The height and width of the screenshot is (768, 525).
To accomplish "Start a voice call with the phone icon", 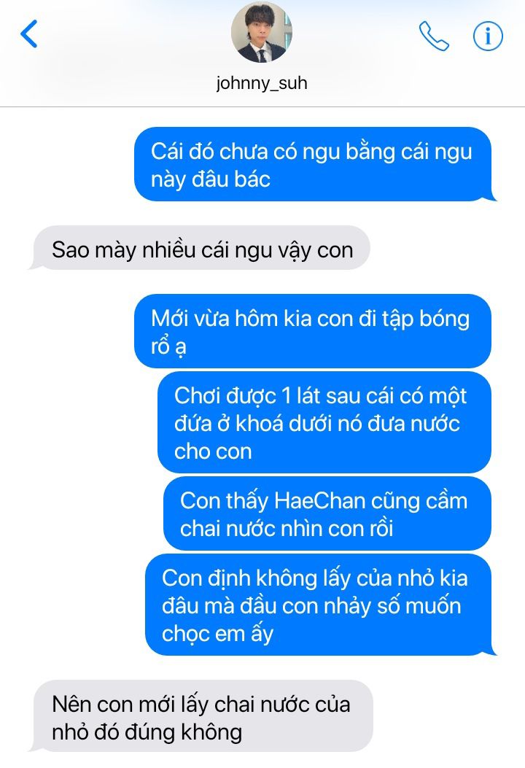I will (x=434, y=36).
